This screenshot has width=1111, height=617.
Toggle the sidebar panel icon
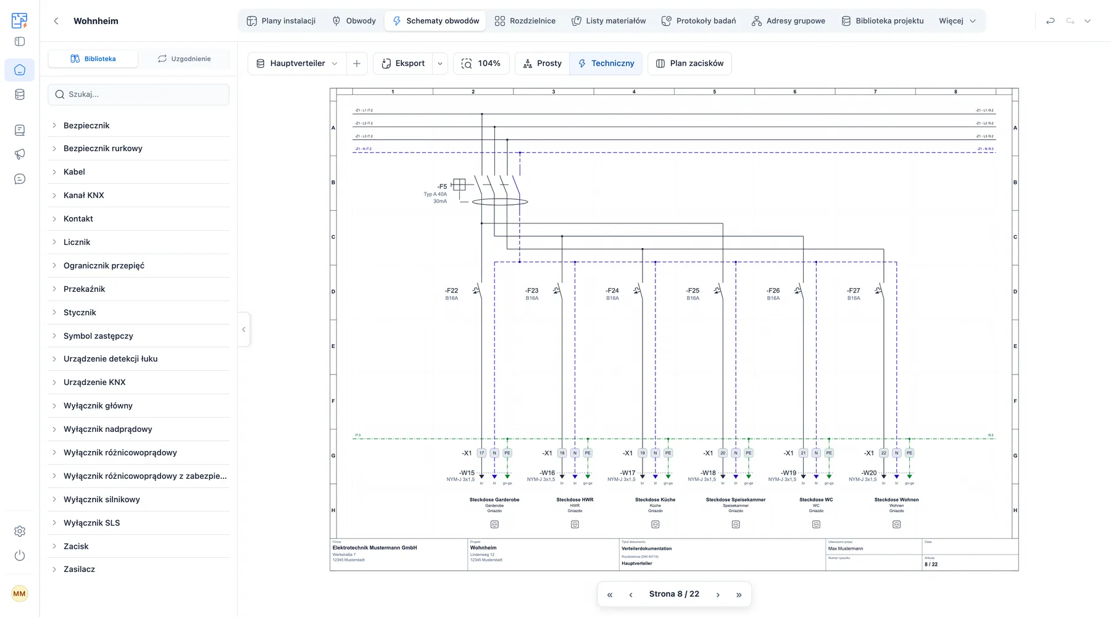pyautogui.click(x=20, y=42)
